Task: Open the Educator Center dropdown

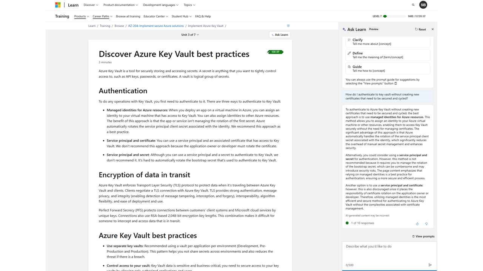Action: coord(156,16)
